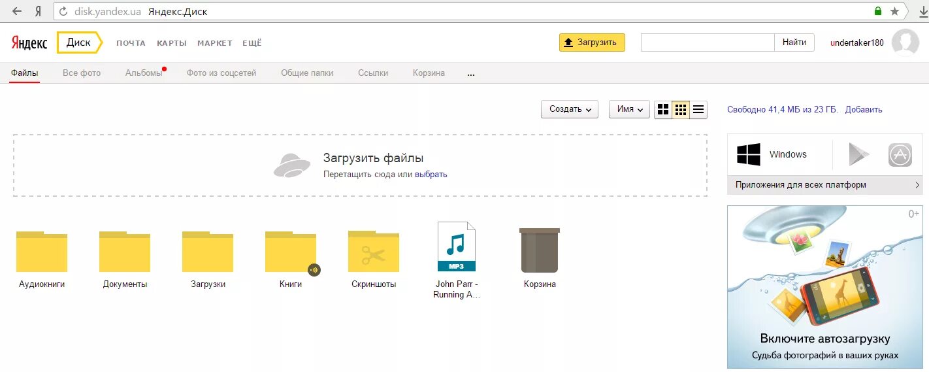Viewport: 929px width, 372px height.
Task: Reload the page with refresh icon
Action: point(63,11)
